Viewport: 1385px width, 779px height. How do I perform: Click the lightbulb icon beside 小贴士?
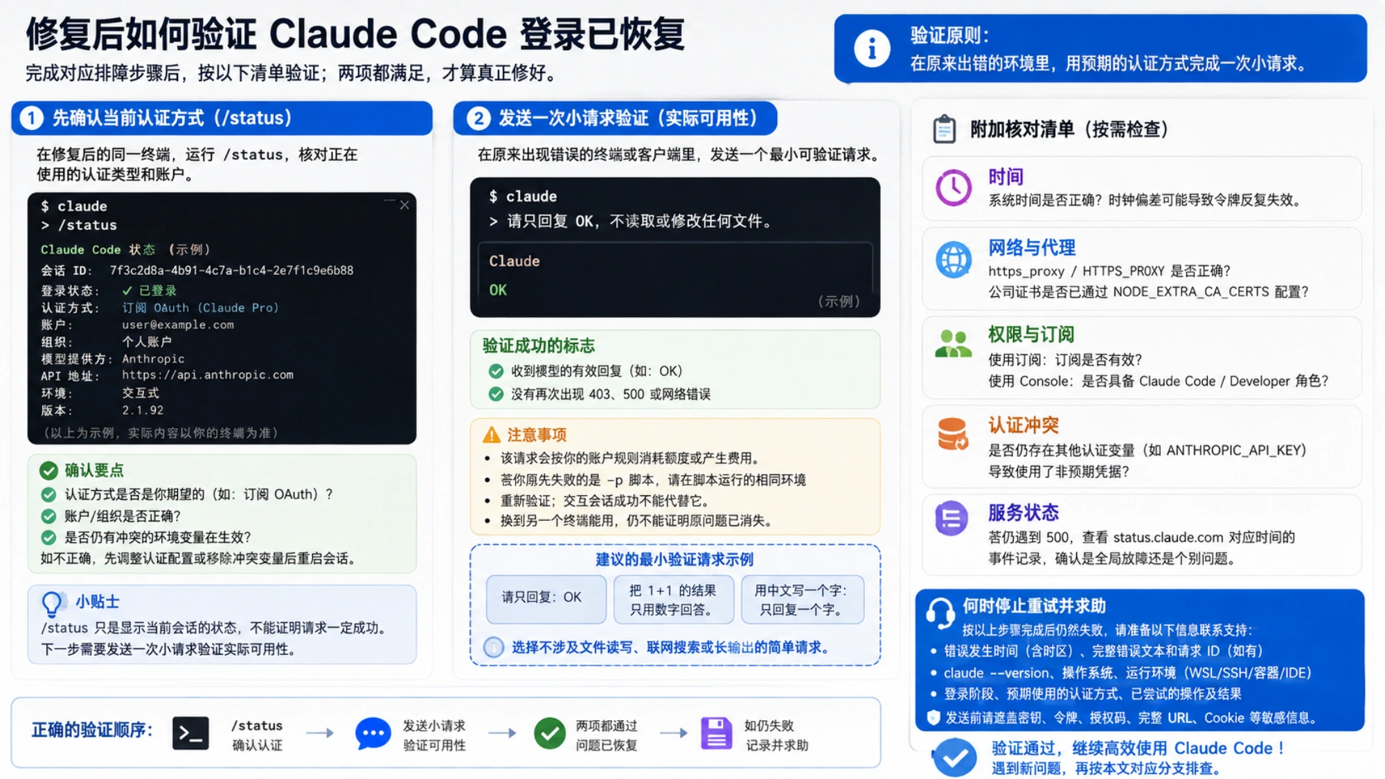tap(52, 604)
